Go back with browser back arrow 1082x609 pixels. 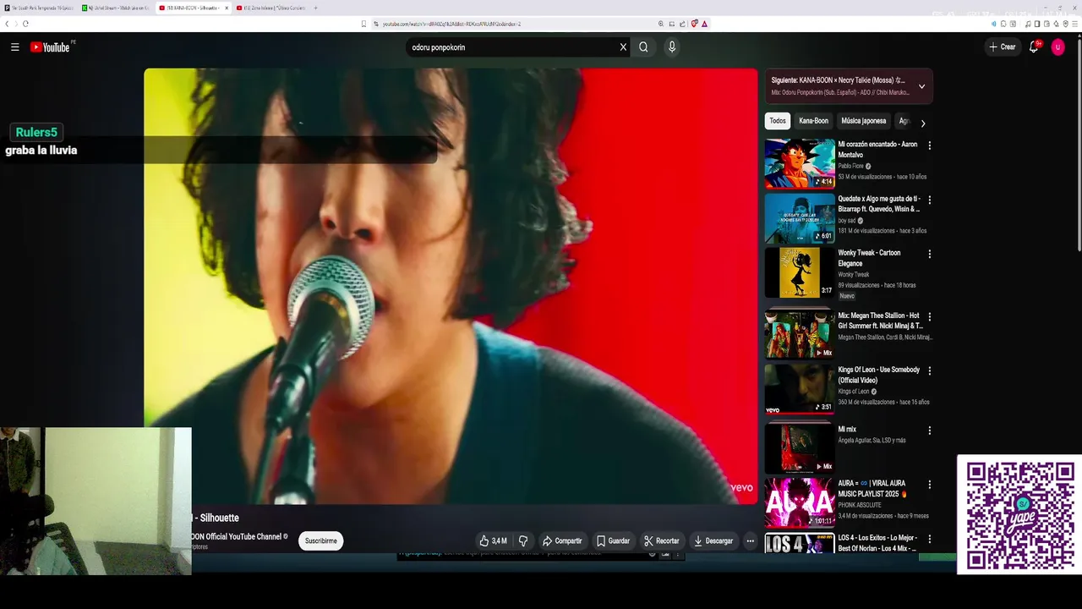click(x=7, y=24)
